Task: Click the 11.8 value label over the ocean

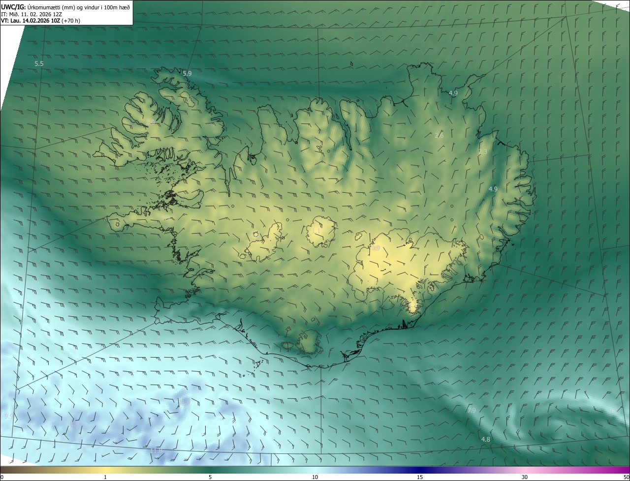Action: pyautogui.click(x=156, y=451)
